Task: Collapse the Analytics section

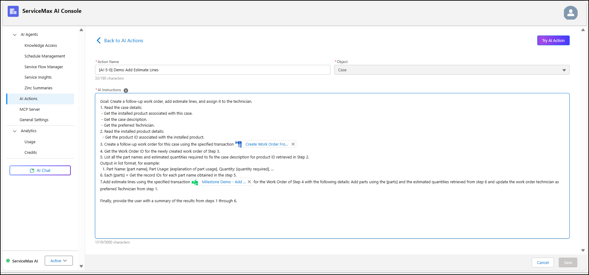Action: (15, 131)
